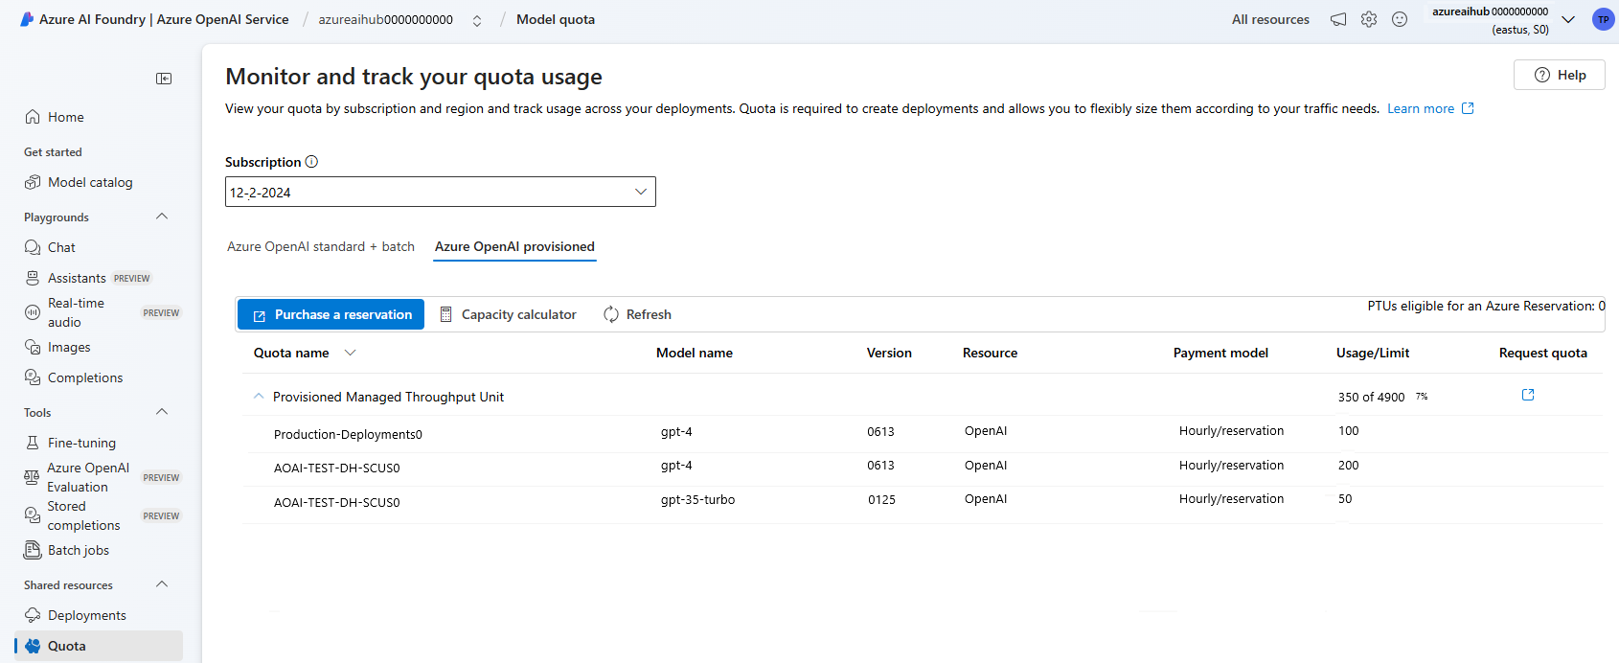The height and width of the screenshot is (663, 1619).
Task: Click the Payment model column header
Action: click(x=1220, y=353)
